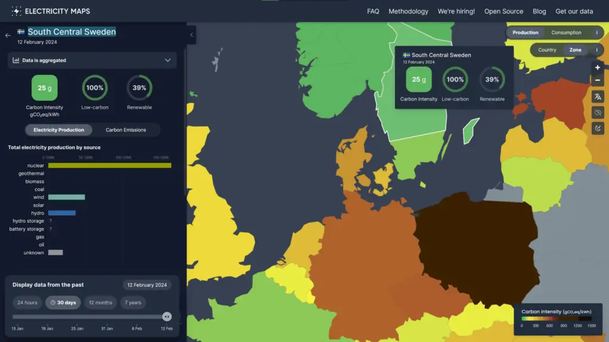The image size is (609, 342).
Task: Select the 30 days time range
Action: click(63, 302)
